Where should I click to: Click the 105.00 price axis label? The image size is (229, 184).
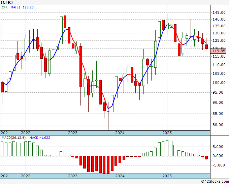[219, 73]
